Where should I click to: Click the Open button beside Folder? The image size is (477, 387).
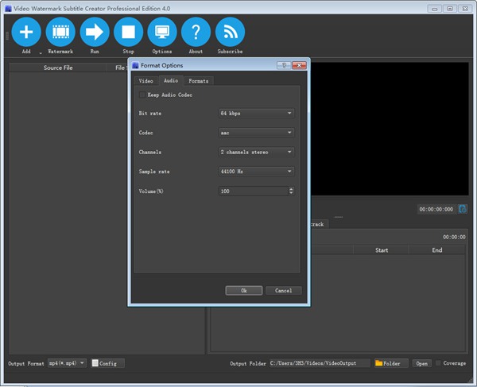421,363
